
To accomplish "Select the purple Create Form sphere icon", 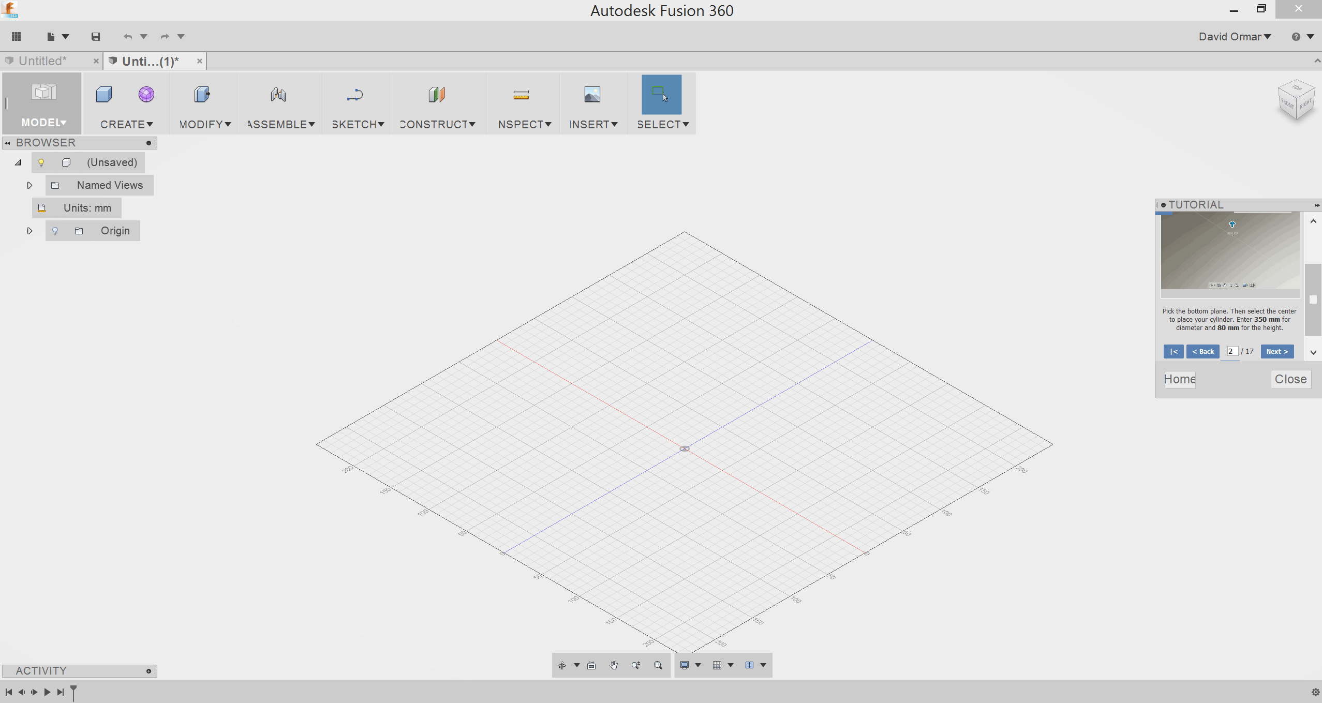I will tap(146, 94).
